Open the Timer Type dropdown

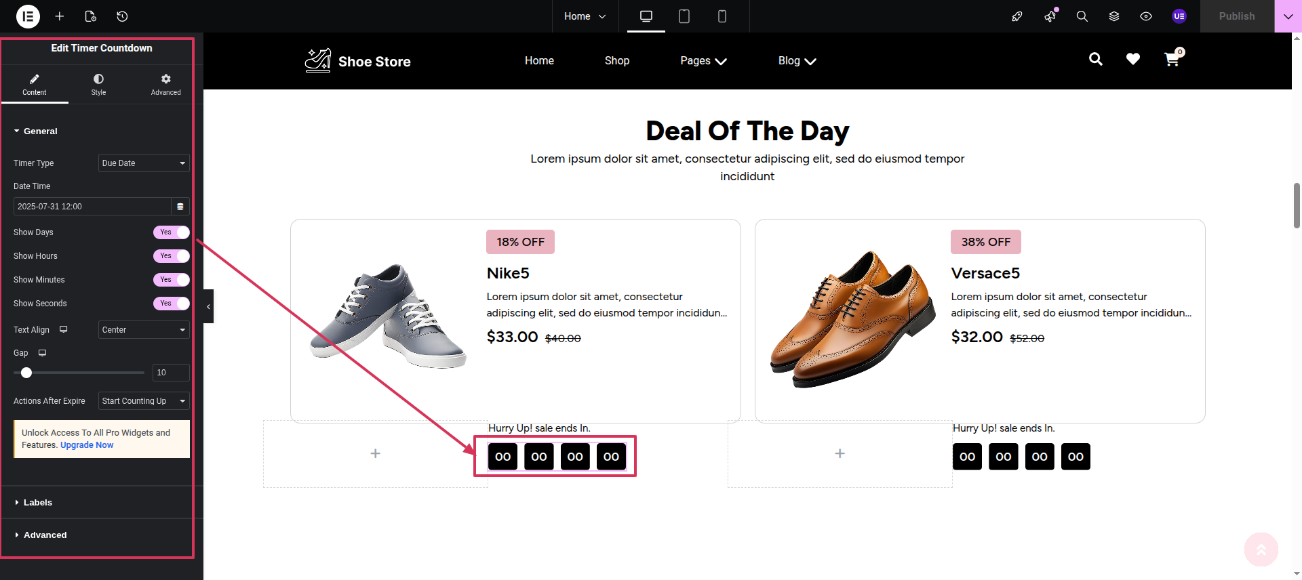(x=144, y=163)
